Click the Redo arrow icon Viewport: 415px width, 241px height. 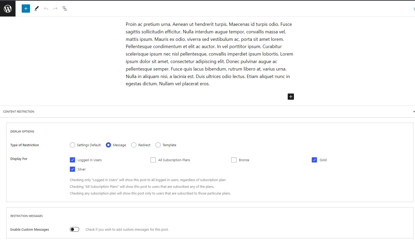pos(55,9)
